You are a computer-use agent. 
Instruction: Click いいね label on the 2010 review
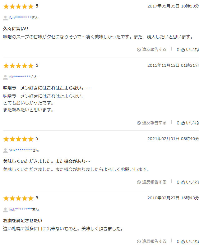point(192,241)
